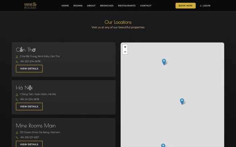The image size is (236, 147).
Task: Zoom out on the map
Action: 125,52
